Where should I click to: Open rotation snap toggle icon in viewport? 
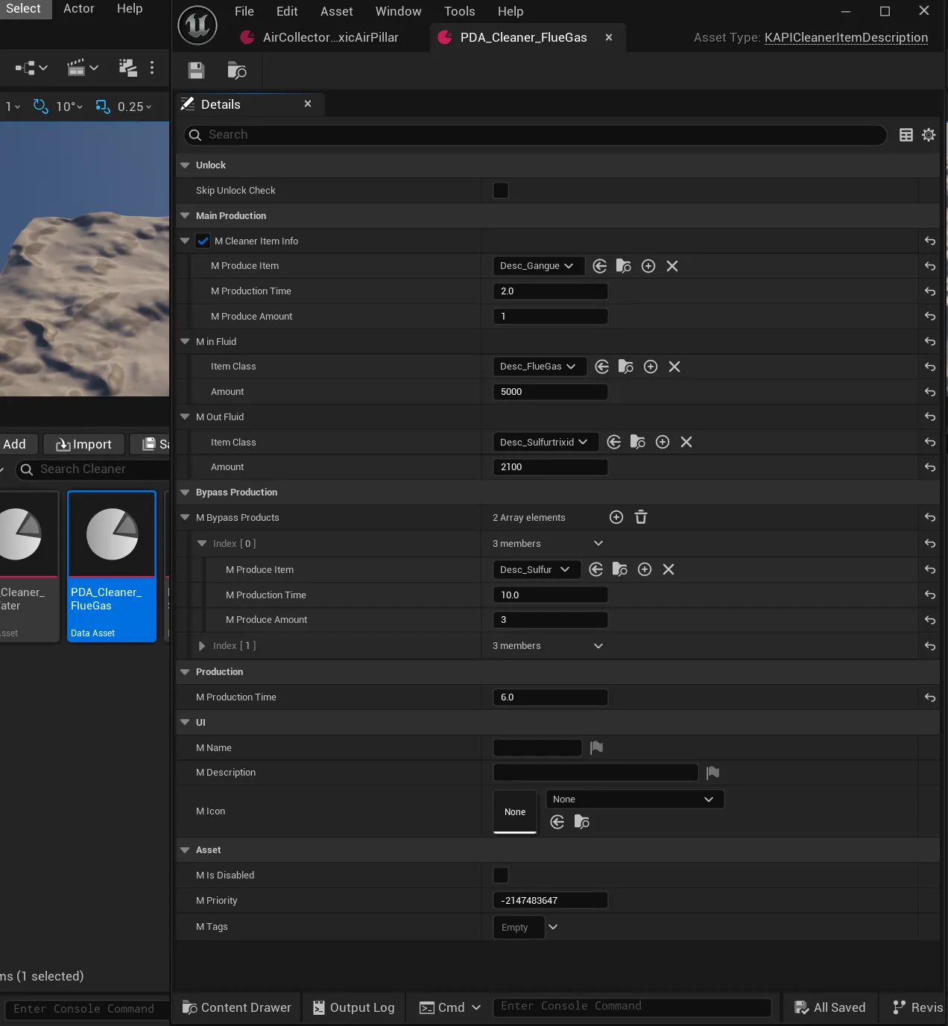click(x=41, y=107)
